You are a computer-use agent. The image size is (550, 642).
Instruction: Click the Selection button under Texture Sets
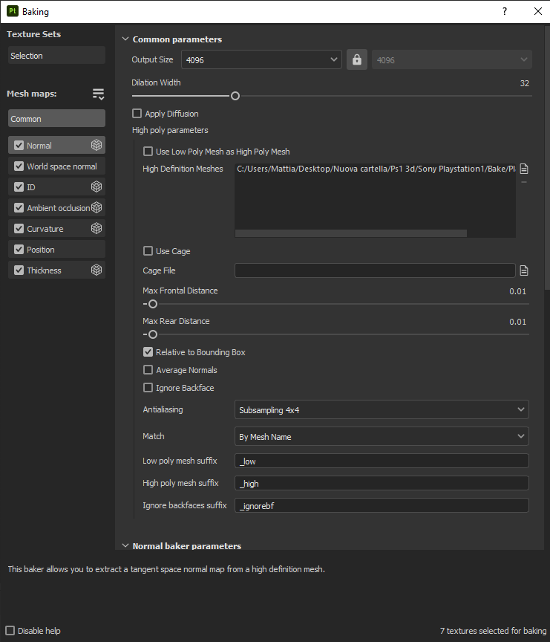(56, 54)
